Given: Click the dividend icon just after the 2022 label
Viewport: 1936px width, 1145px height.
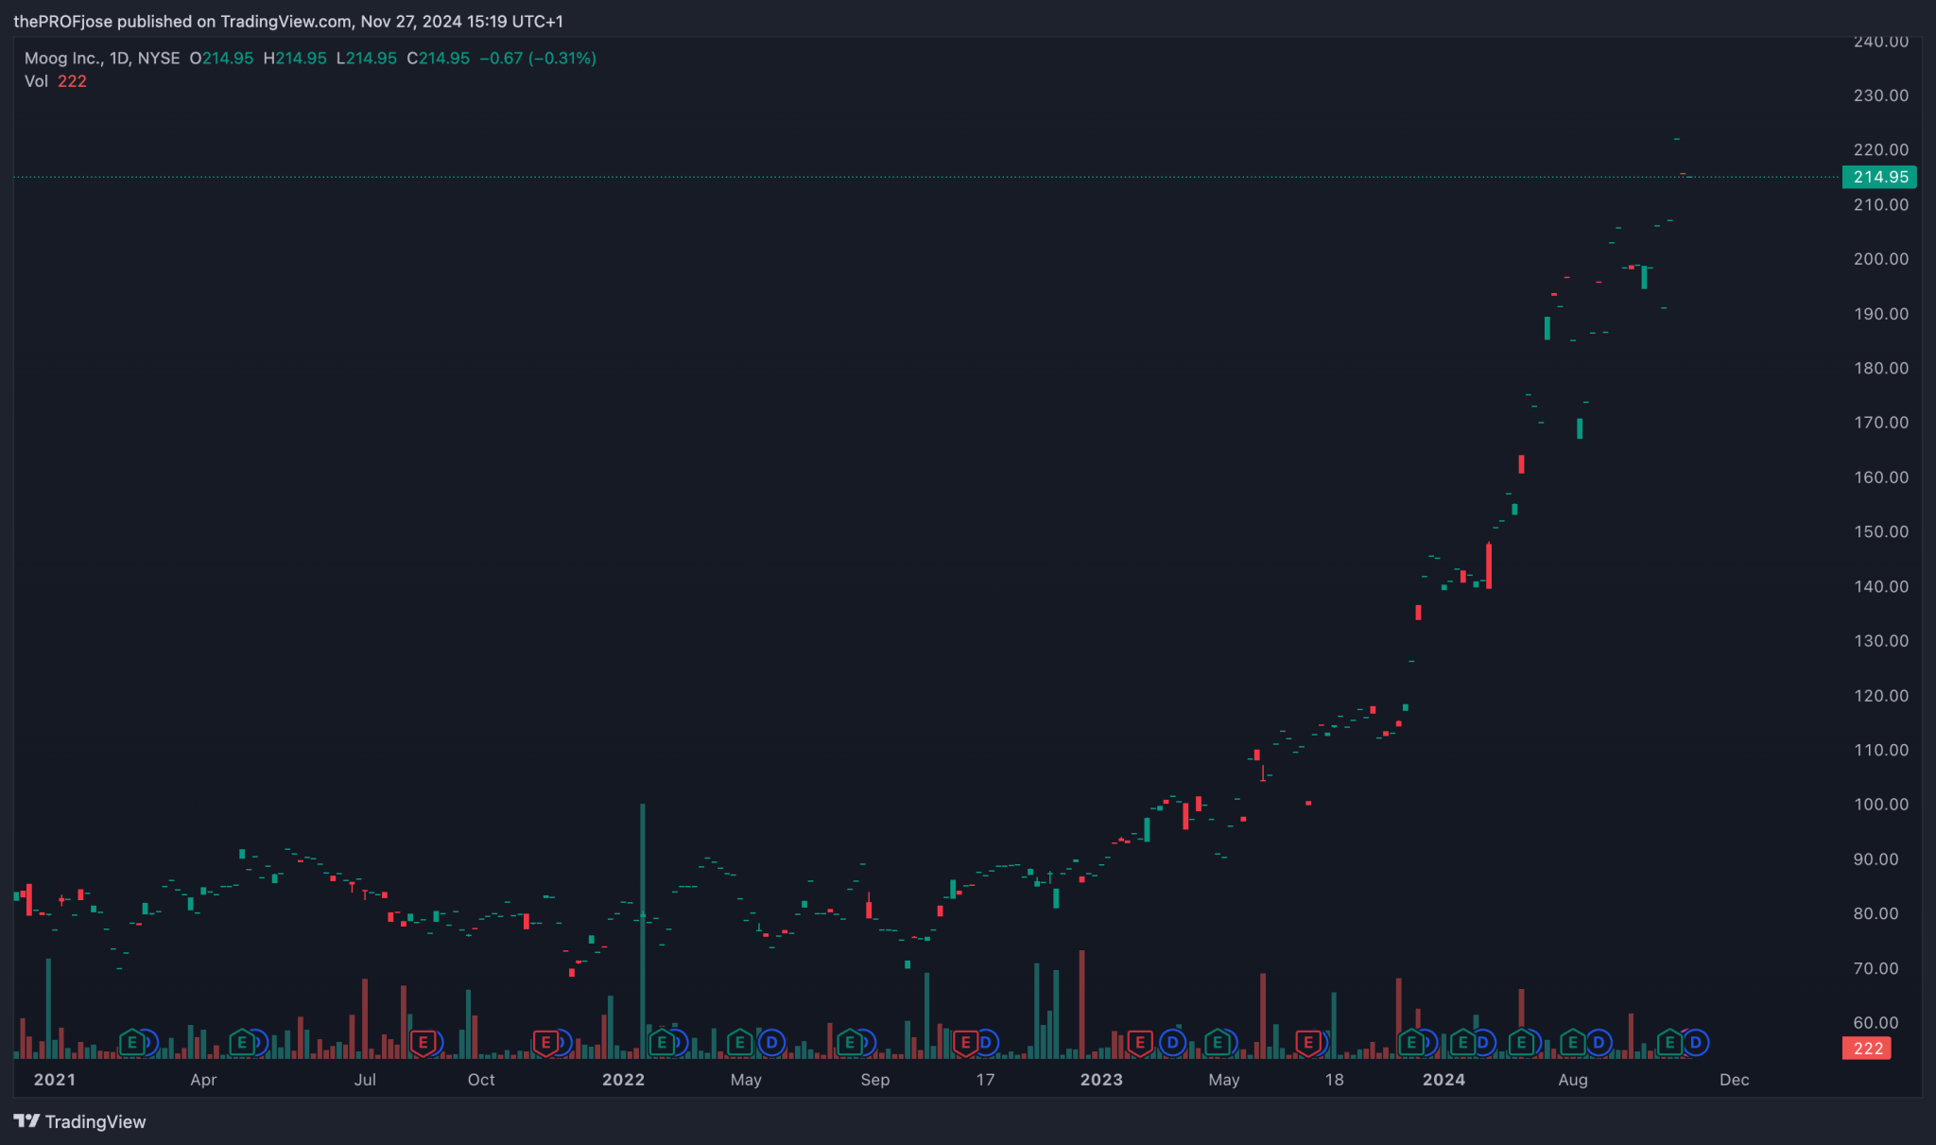Looking at the screenshot, I should 681,1042.
